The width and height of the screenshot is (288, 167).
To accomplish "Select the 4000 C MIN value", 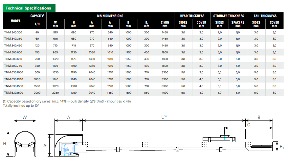I will (x=165, y=92).
